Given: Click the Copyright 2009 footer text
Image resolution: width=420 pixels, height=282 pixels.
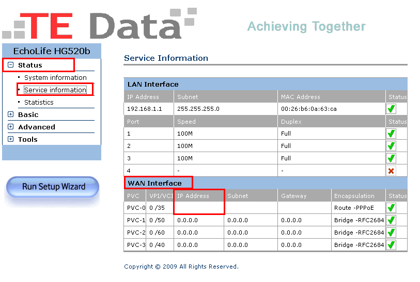Looking at the screenshot, I should coord(181,267).
